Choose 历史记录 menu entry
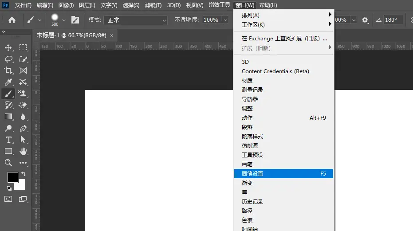 (x=283, y=201)
